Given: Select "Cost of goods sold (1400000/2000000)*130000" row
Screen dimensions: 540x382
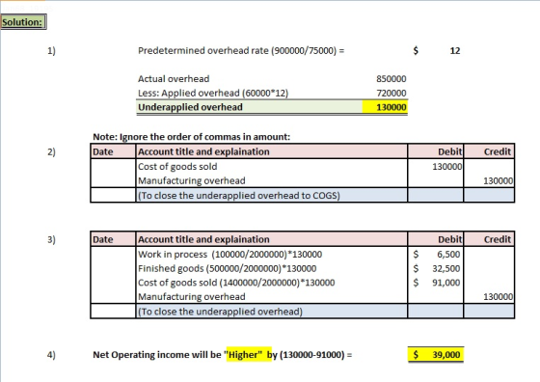Looking at the screenshot, I should coord(236,283).
